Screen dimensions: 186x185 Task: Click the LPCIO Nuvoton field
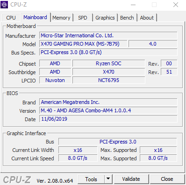coord(55,80)
